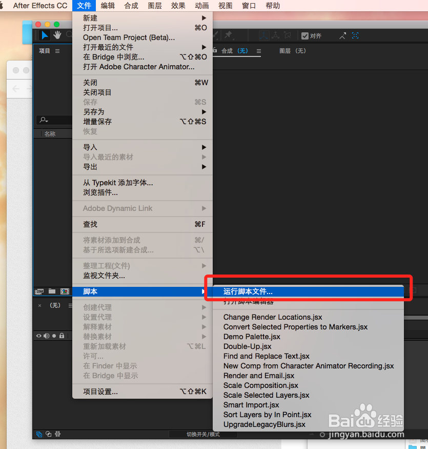Click the 切换开关/模式 button
This screenshot has width=428, height=449.
pos(203,435)
